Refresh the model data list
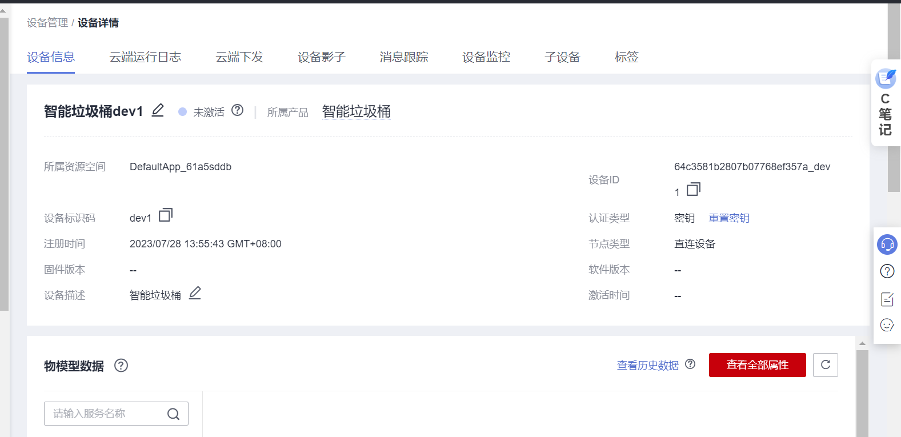Screen dimensions: 901x437 (826, 365)
